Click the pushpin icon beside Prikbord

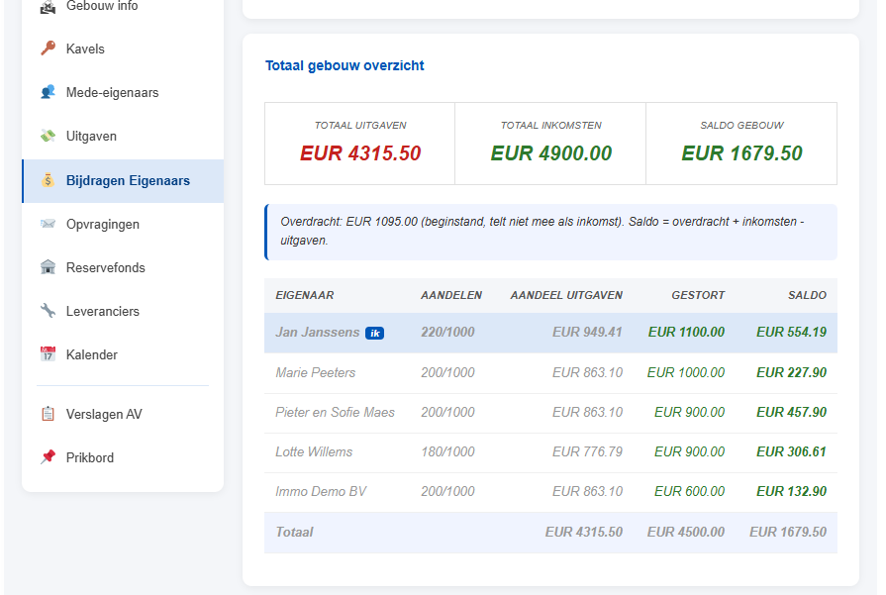point(49,457)
